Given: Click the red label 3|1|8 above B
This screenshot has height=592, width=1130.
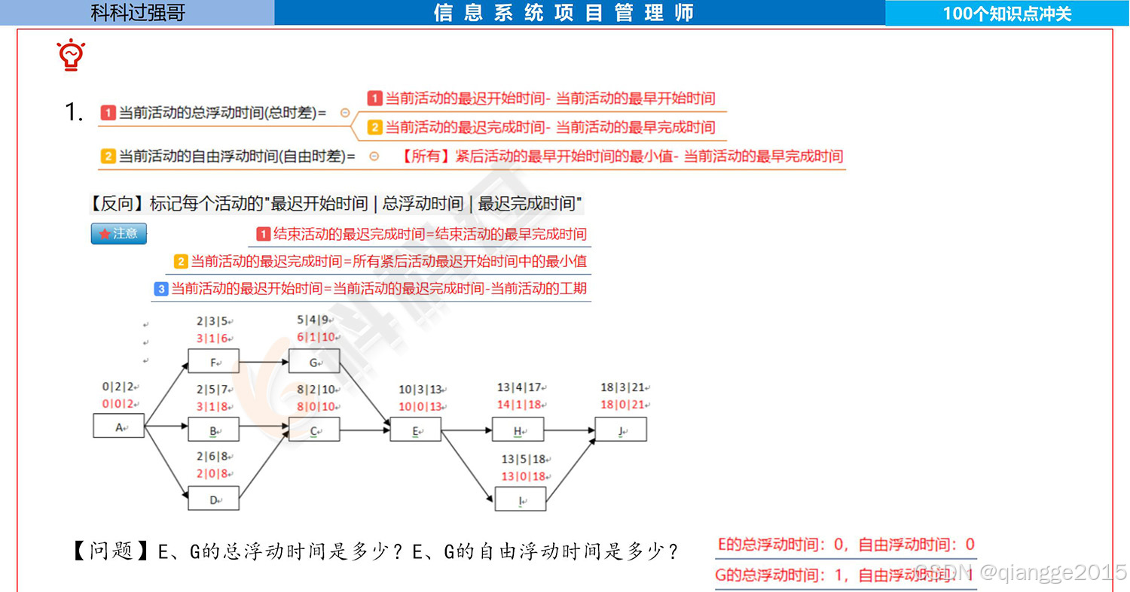Looking at the screenshot, I should (213, 407).
